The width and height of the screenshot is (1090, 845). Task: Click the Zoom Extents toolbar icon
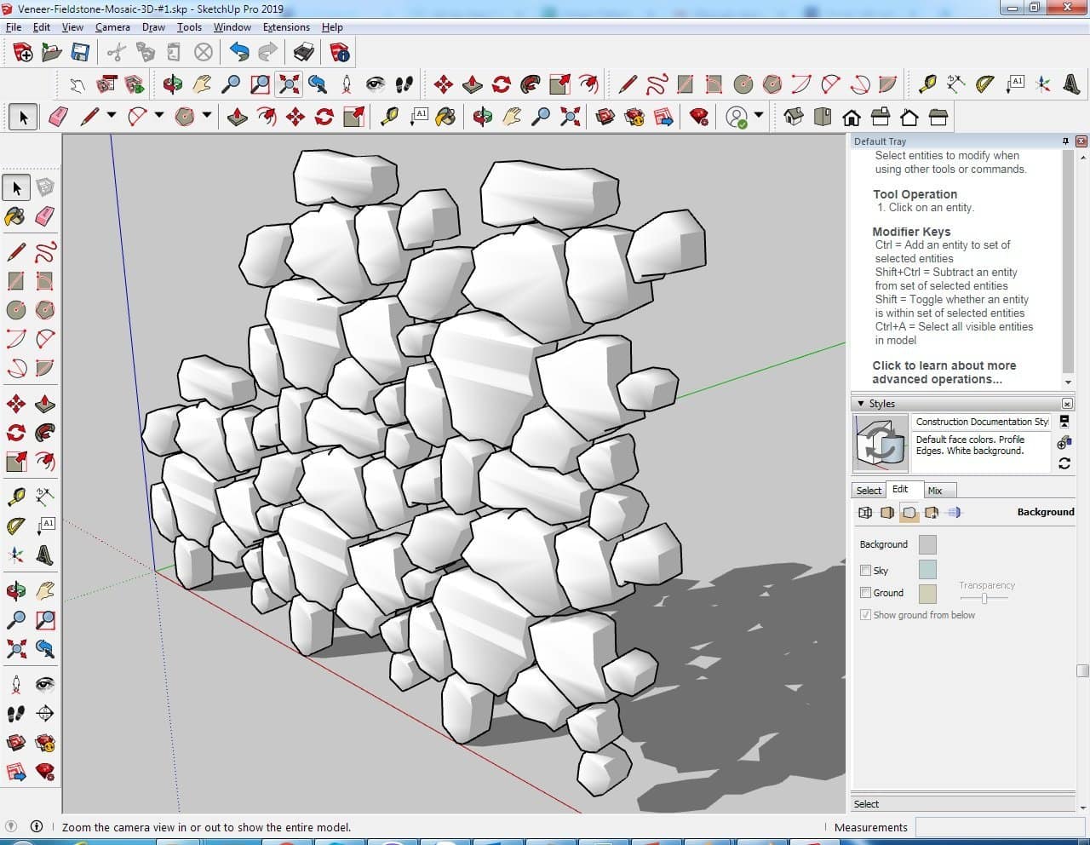pyautogui.click(x=290, y=83)
